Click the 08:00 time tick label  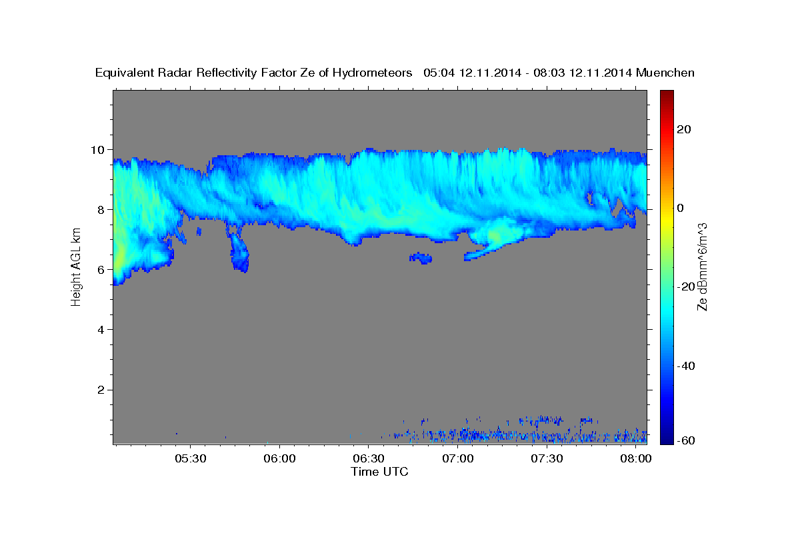tap(637, 459)
